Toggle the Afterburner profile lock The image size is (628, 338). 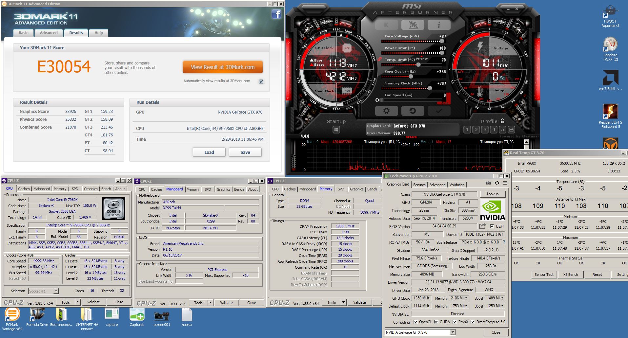click(502, 121)
